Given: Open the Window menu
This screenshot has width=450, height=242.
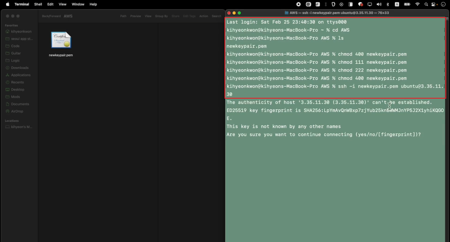Looking at the screenshot, I should pyautogui.click(x=78, y=4).
